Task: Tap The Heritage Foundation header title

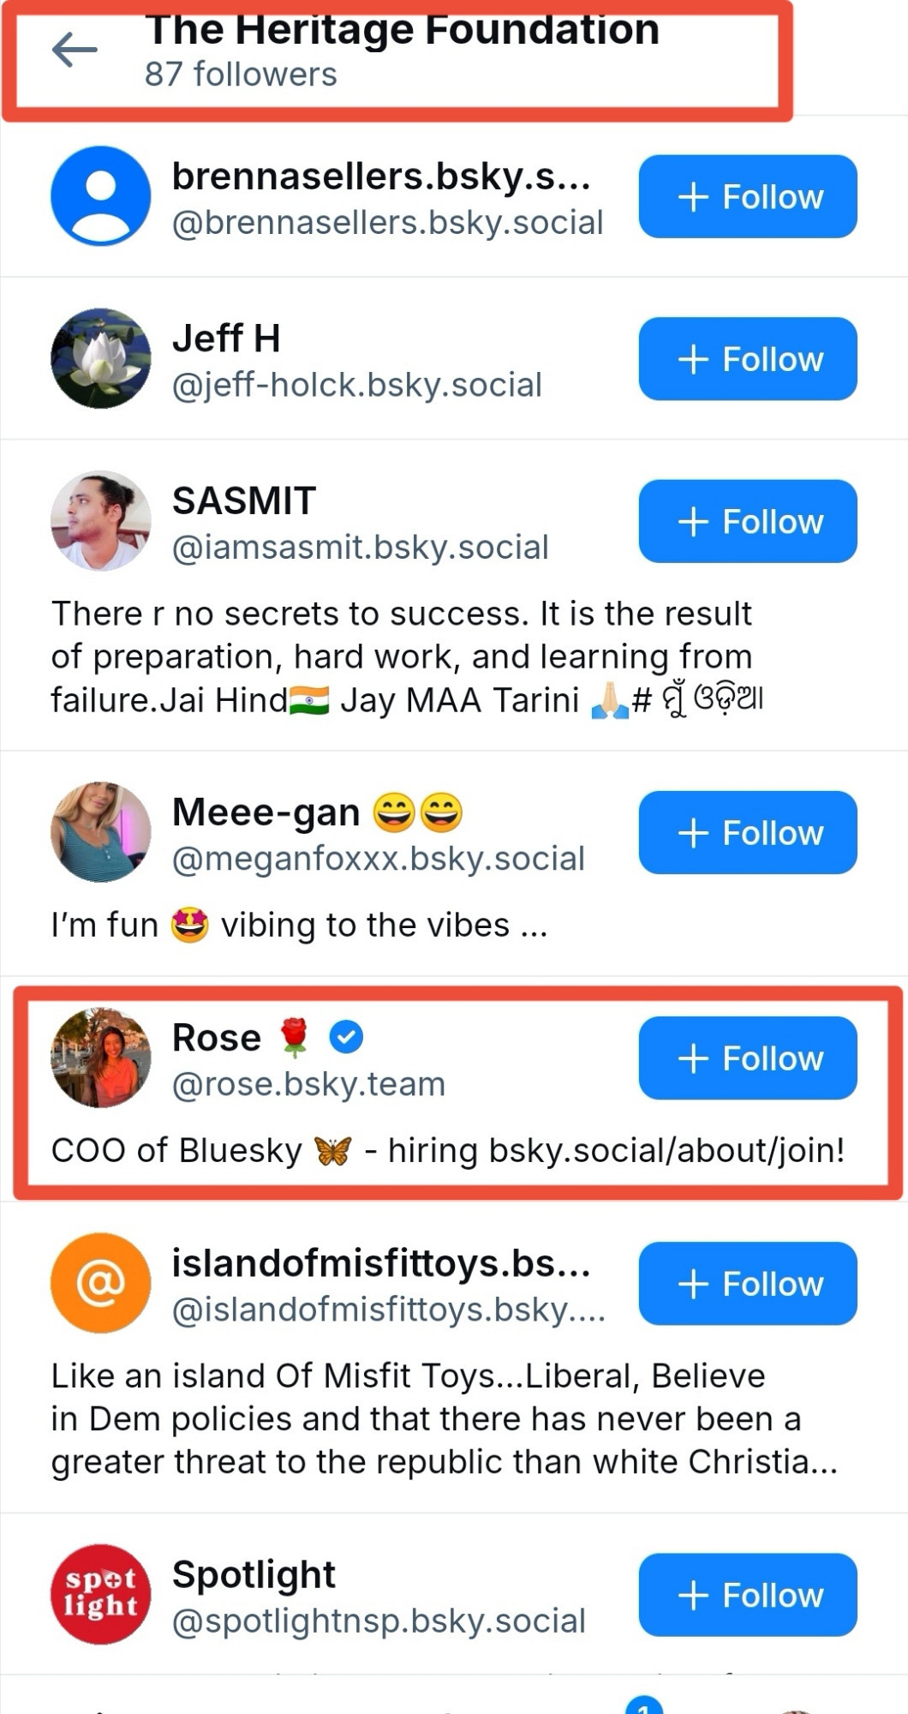Action: point(403,31)
